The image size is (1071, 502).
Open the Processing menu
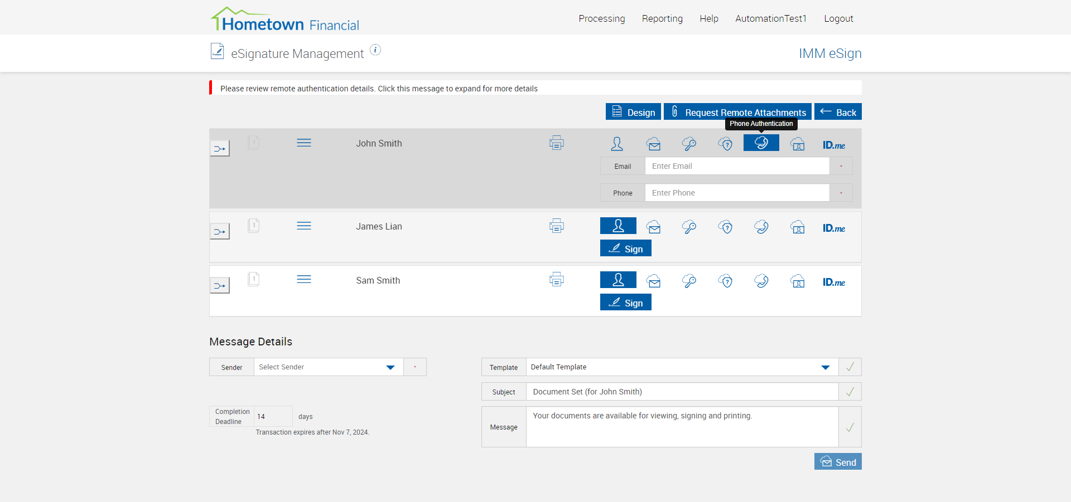point(602,18)
